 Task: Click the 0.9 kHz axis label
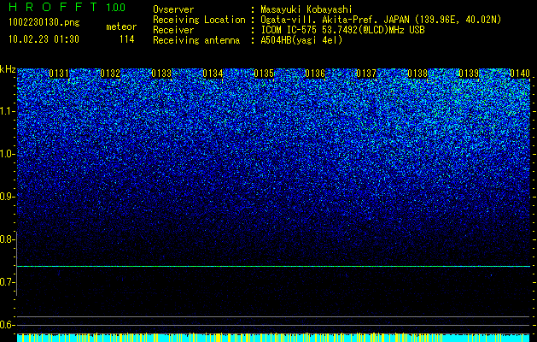[7, 197]
